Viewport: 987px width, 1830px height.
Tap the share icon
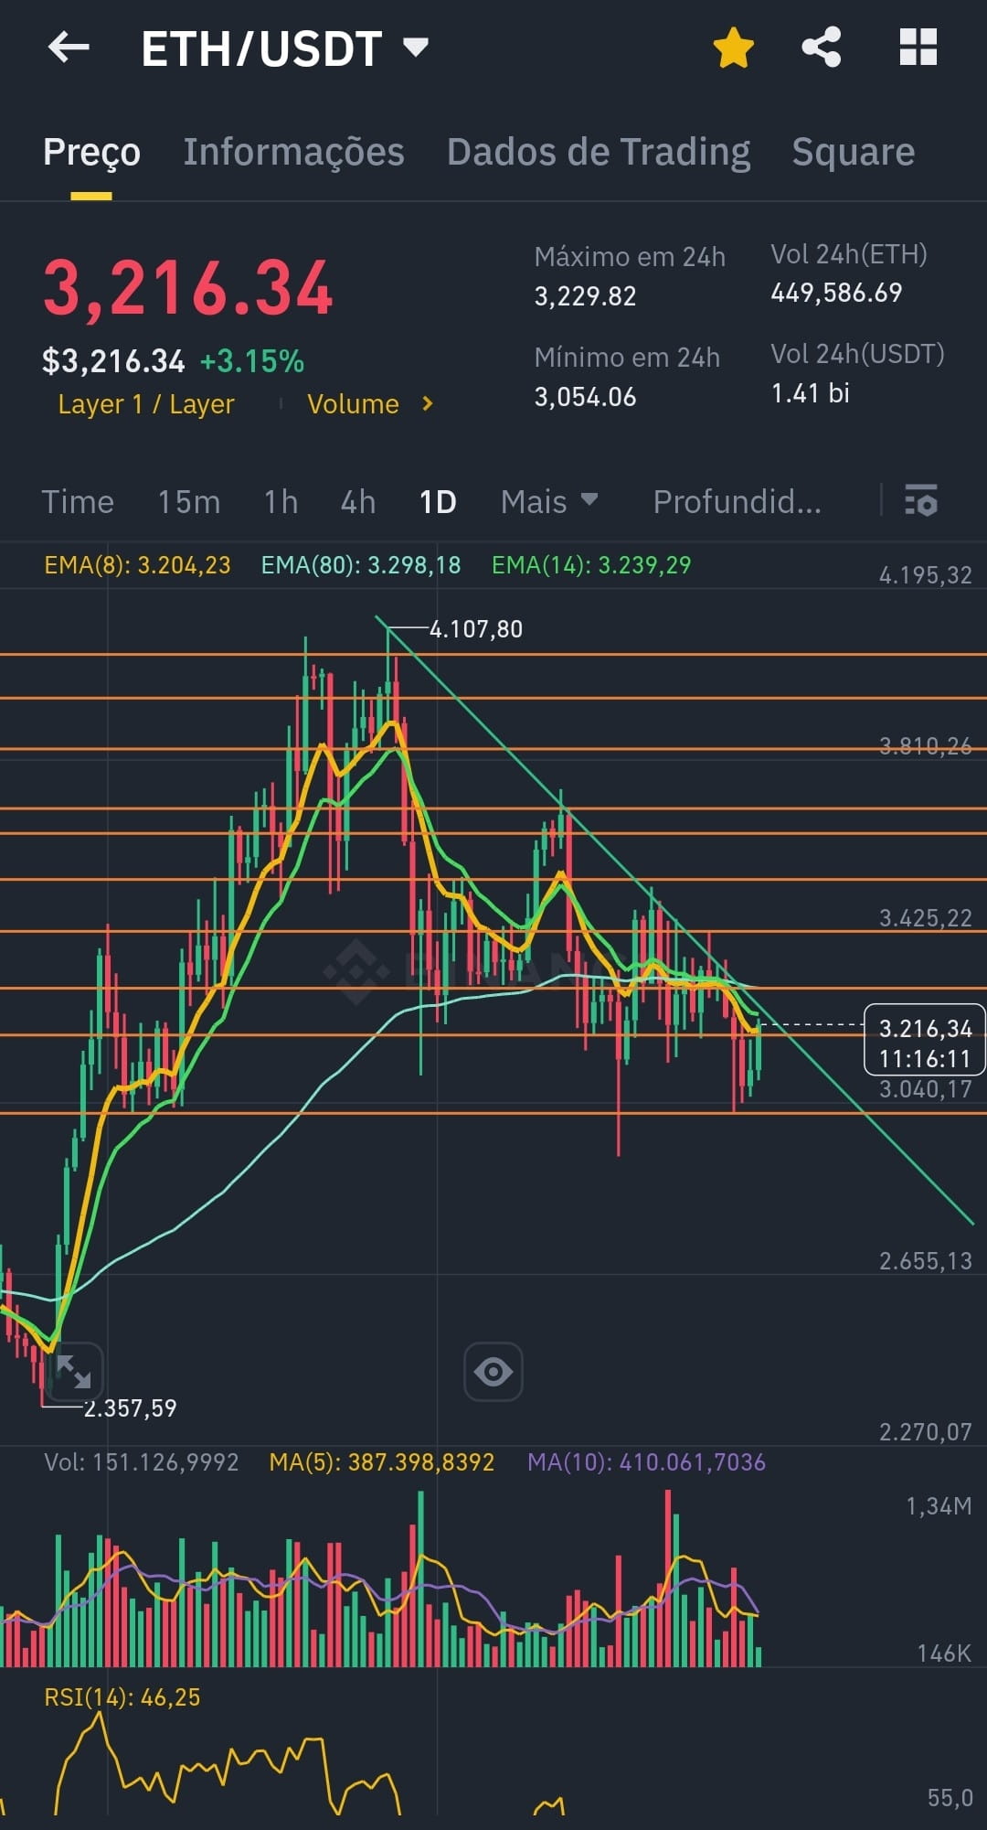(x=822, y=47)
